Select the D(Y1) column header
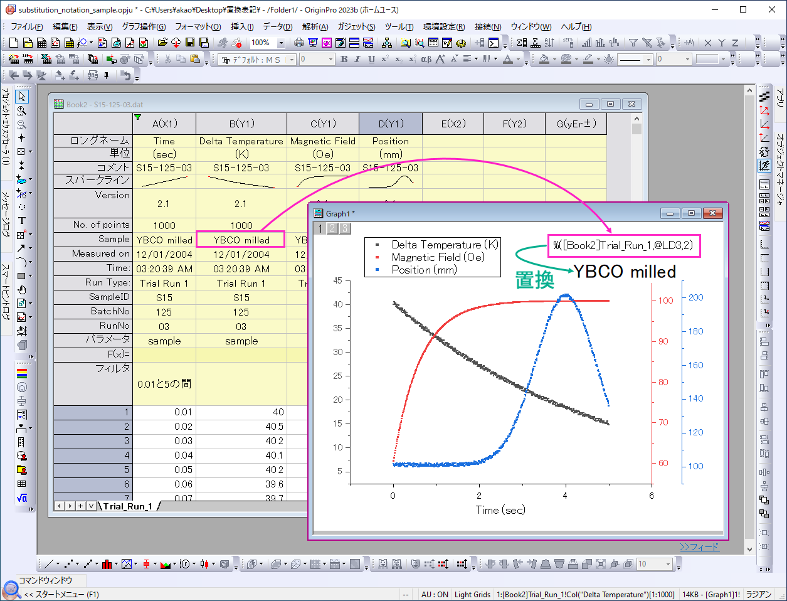 [x=390, y=124]
